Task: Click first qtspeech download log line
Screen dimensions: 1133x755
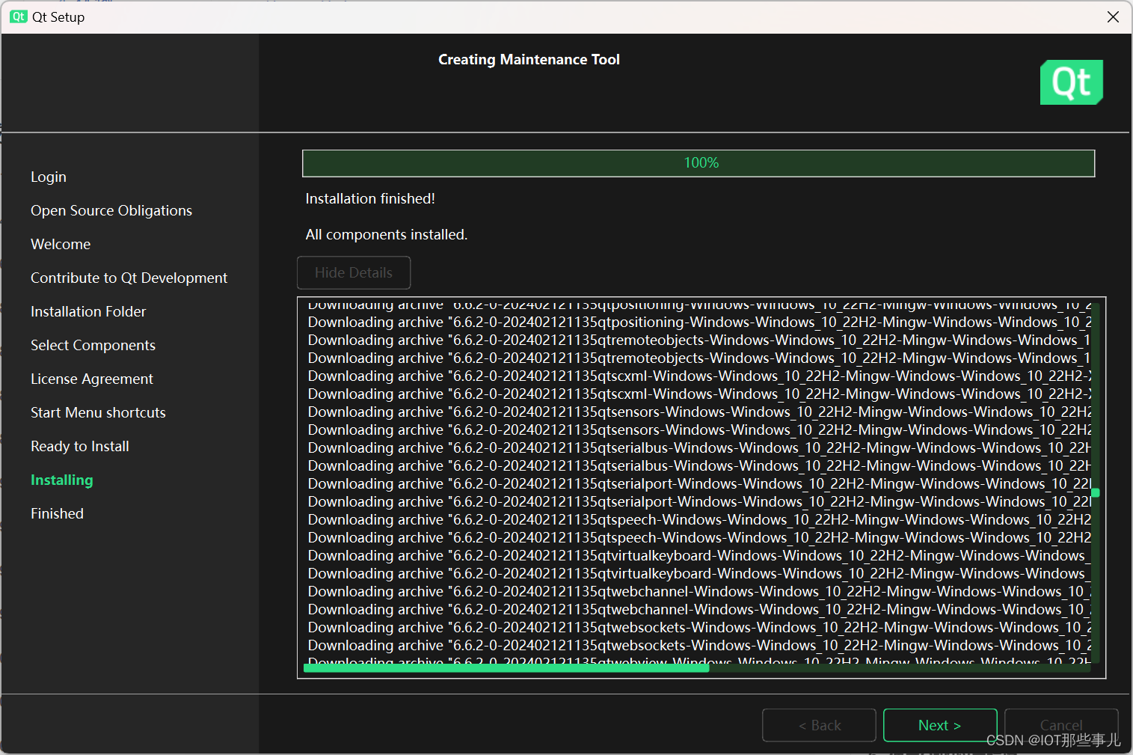Action: (699, 519)
